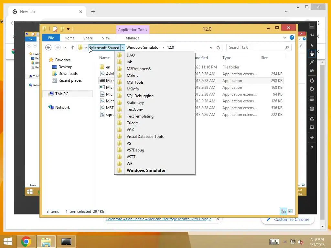
Task: Choose TextTemplating folder entry
Action: (155, 116)
